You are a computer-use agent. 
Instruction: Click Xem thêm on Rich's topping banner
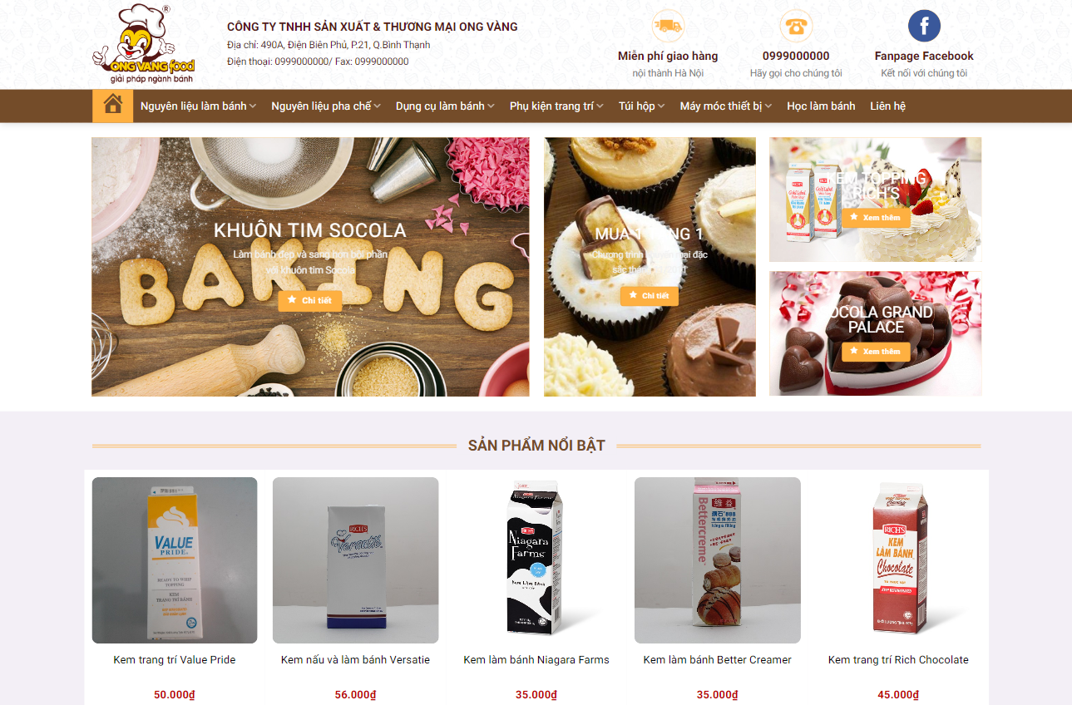(x=876, y=218)
